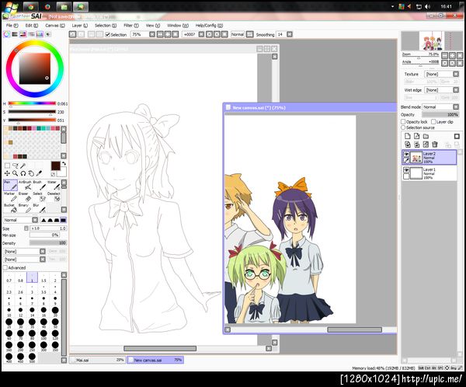466x387 pixels.
Task: Select the Binary pen tool
Action: coord(26,208)
